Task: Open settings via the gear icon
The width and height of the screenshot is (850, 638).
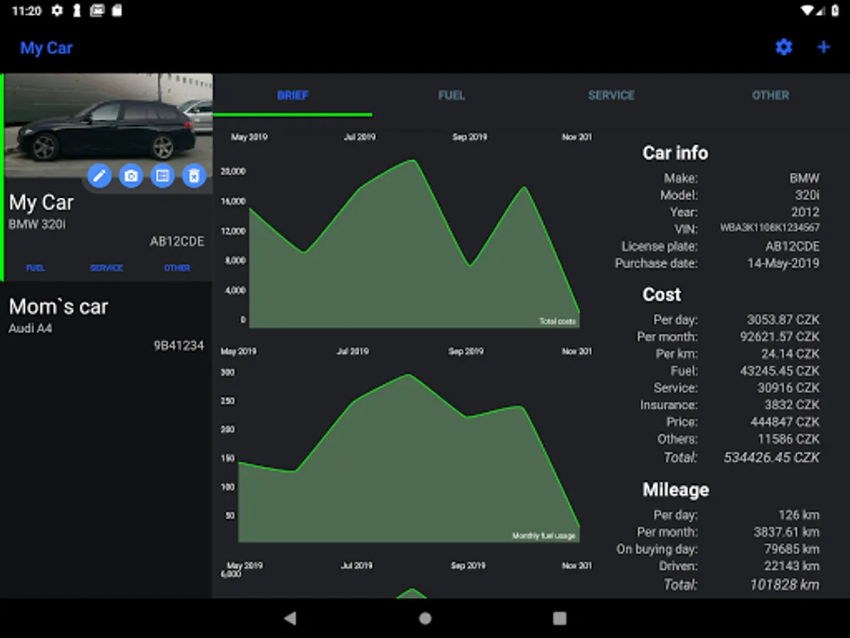Action: coord(783,47)
